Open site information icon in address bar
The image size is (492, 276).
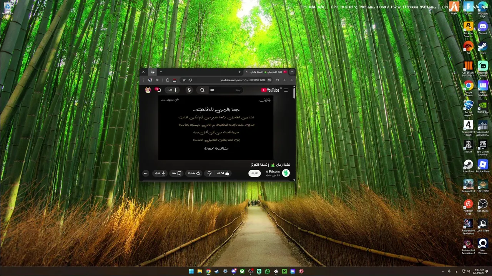coord(269,80)
